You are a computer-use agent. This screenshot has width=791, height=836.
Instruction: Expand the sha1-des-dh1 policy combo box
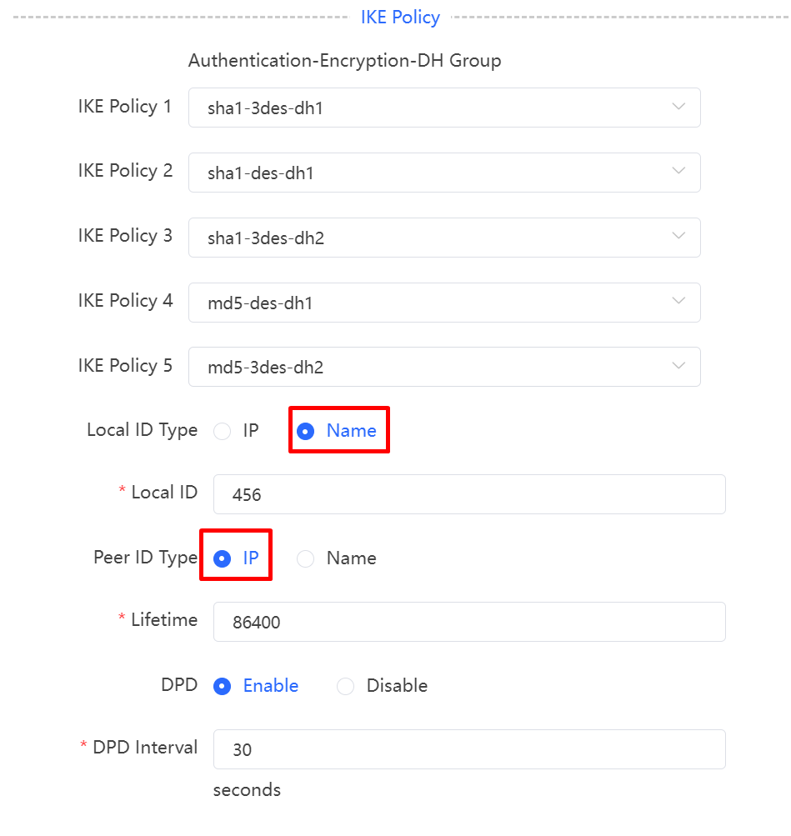click(444, 173)
